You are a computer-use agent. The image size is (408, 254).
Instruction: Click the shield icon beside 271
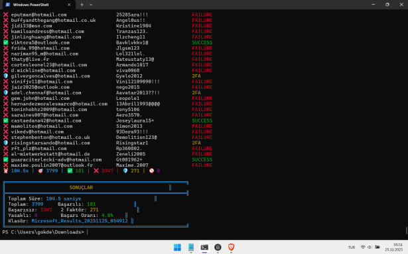pos(125,171)
